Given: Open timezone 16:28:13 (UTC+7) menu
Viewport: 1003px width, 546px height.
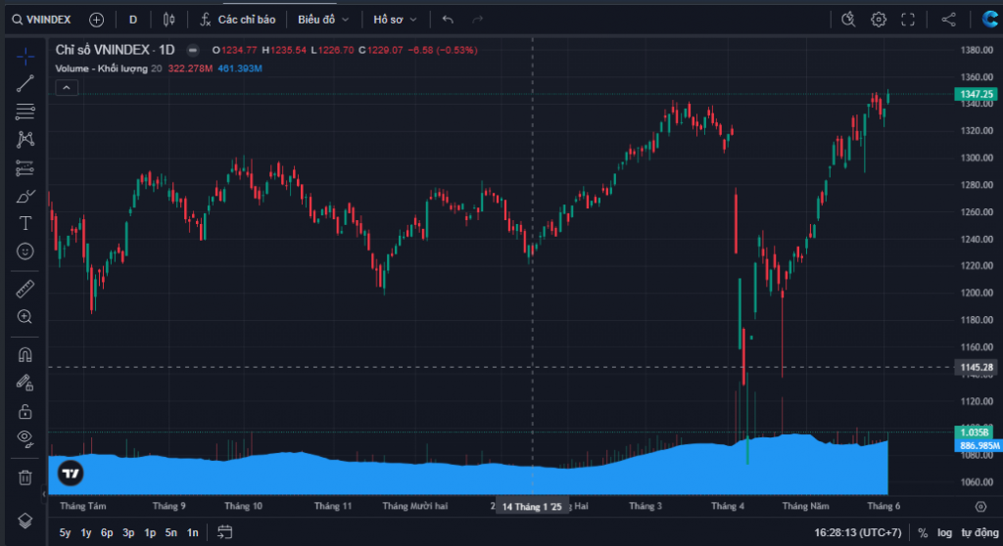Looking at the screenshot, I should (x=857, y=532).
